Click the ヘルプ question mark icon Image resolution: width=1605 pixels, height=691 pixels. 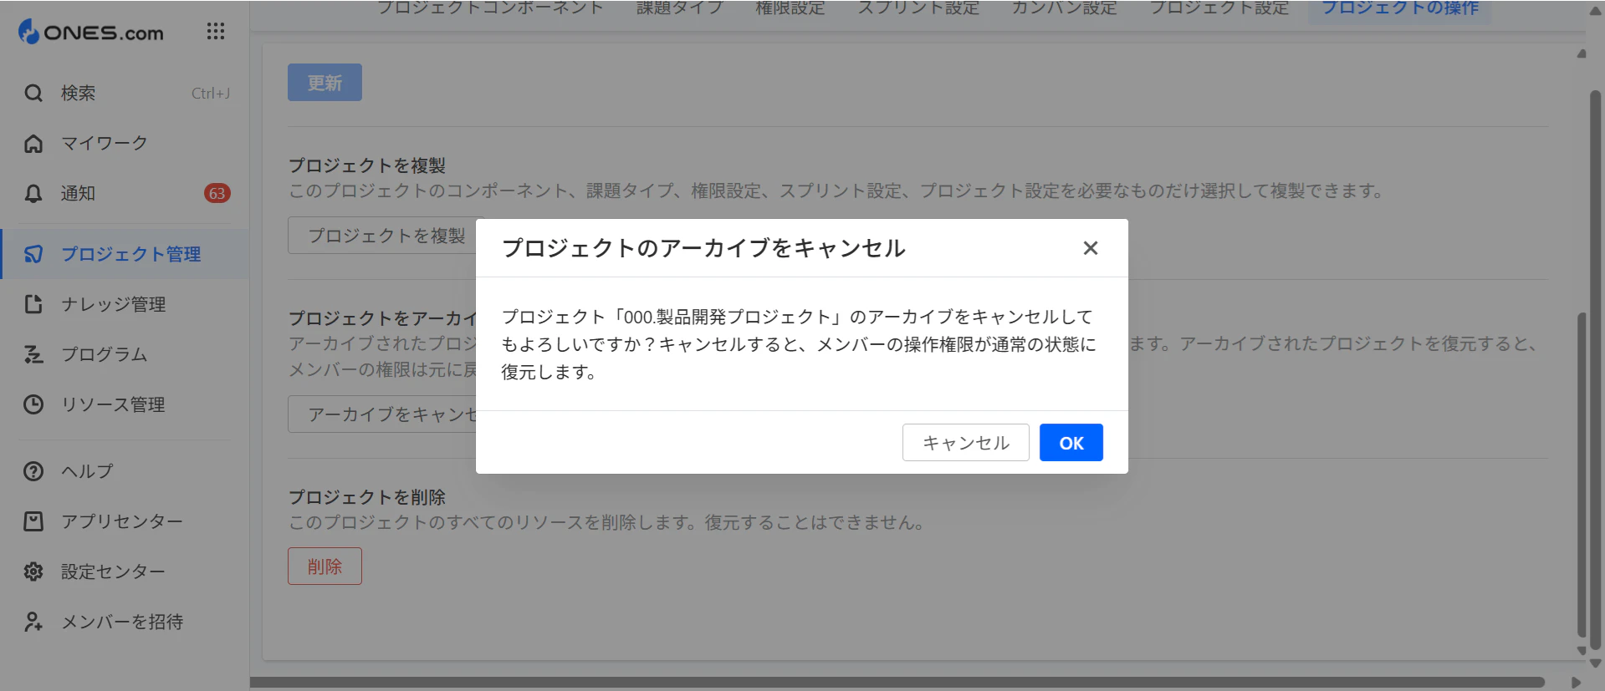(33, 471)
